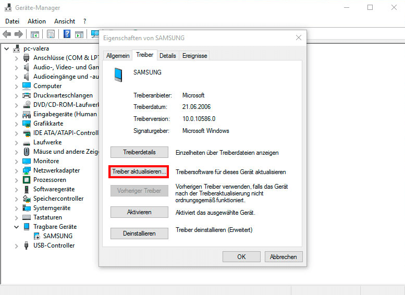Expand the Systemgeräte node
The image size is (405, 295).
pyautogui.click(x=16, y=208)
